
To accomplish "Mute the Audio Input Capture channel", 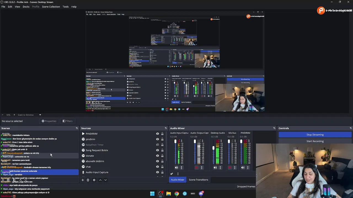I will click(x=176, y=167).
